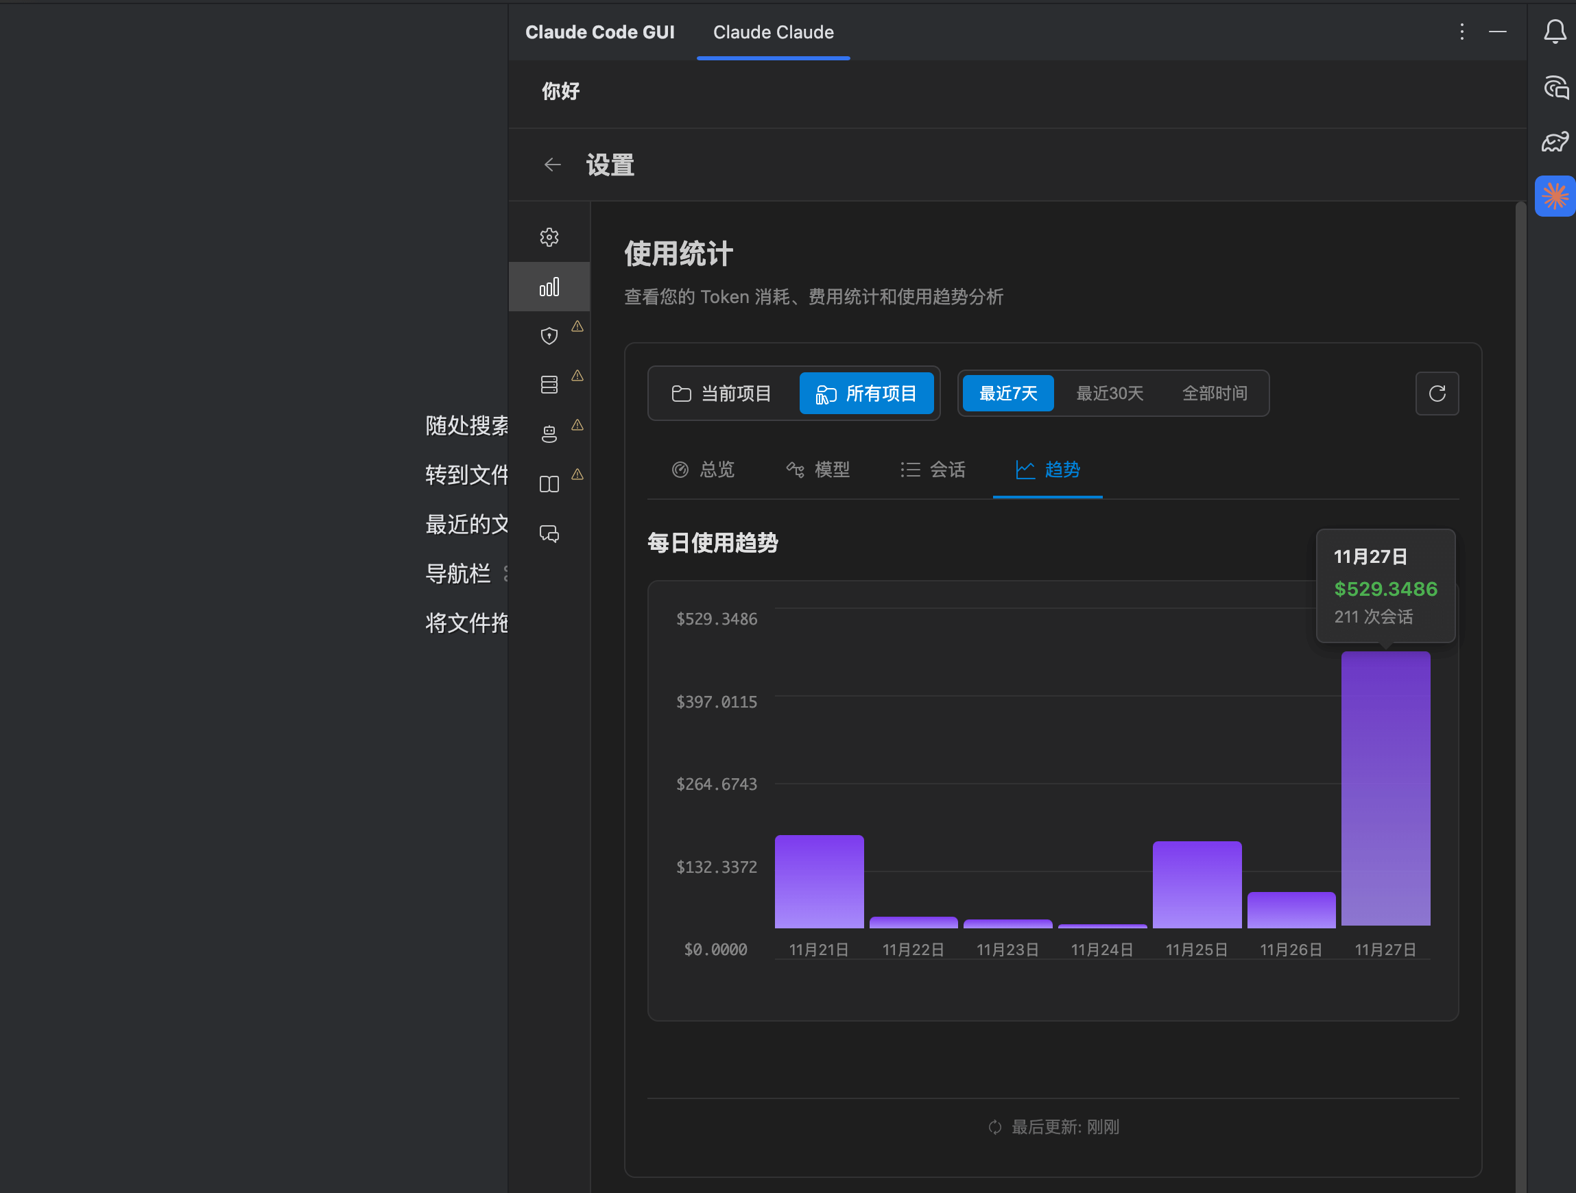Screen dimensions: 1576x1193
Task: Open the security shield settings panel
Action: pyautogui.click(x=549, y=335)
